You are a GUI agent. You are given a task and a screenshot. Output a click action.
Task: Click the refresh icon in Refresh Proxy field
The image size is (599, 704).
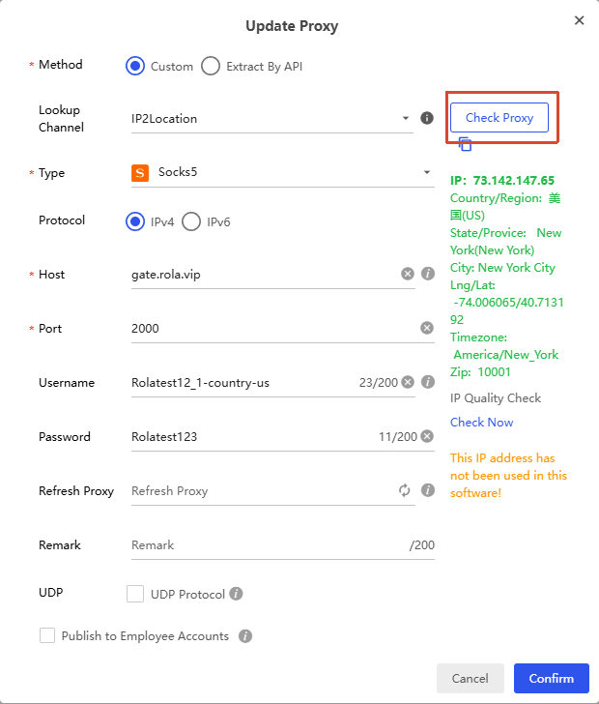click(404, 490)
